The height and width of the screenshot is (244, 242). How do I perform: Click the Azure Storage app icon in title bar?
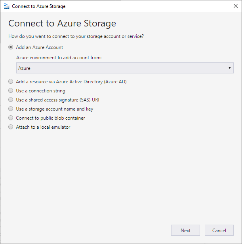[x=6, y=6]
